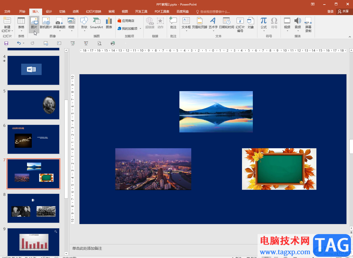The width and height of the screenshot is (353, 258).
Task: Insert 日期和时间 date and time
Action: (x=227, y=23)
